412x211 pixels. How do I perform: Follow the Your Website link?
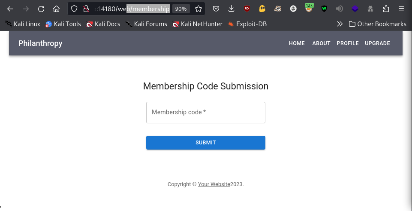tap(214, 184)
